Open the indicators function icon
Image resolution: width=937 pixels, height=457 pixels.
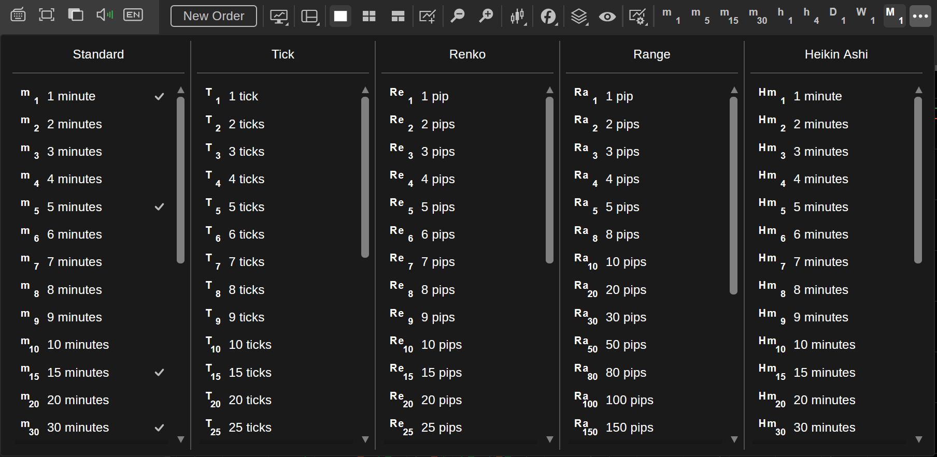(x=549, y=17)
